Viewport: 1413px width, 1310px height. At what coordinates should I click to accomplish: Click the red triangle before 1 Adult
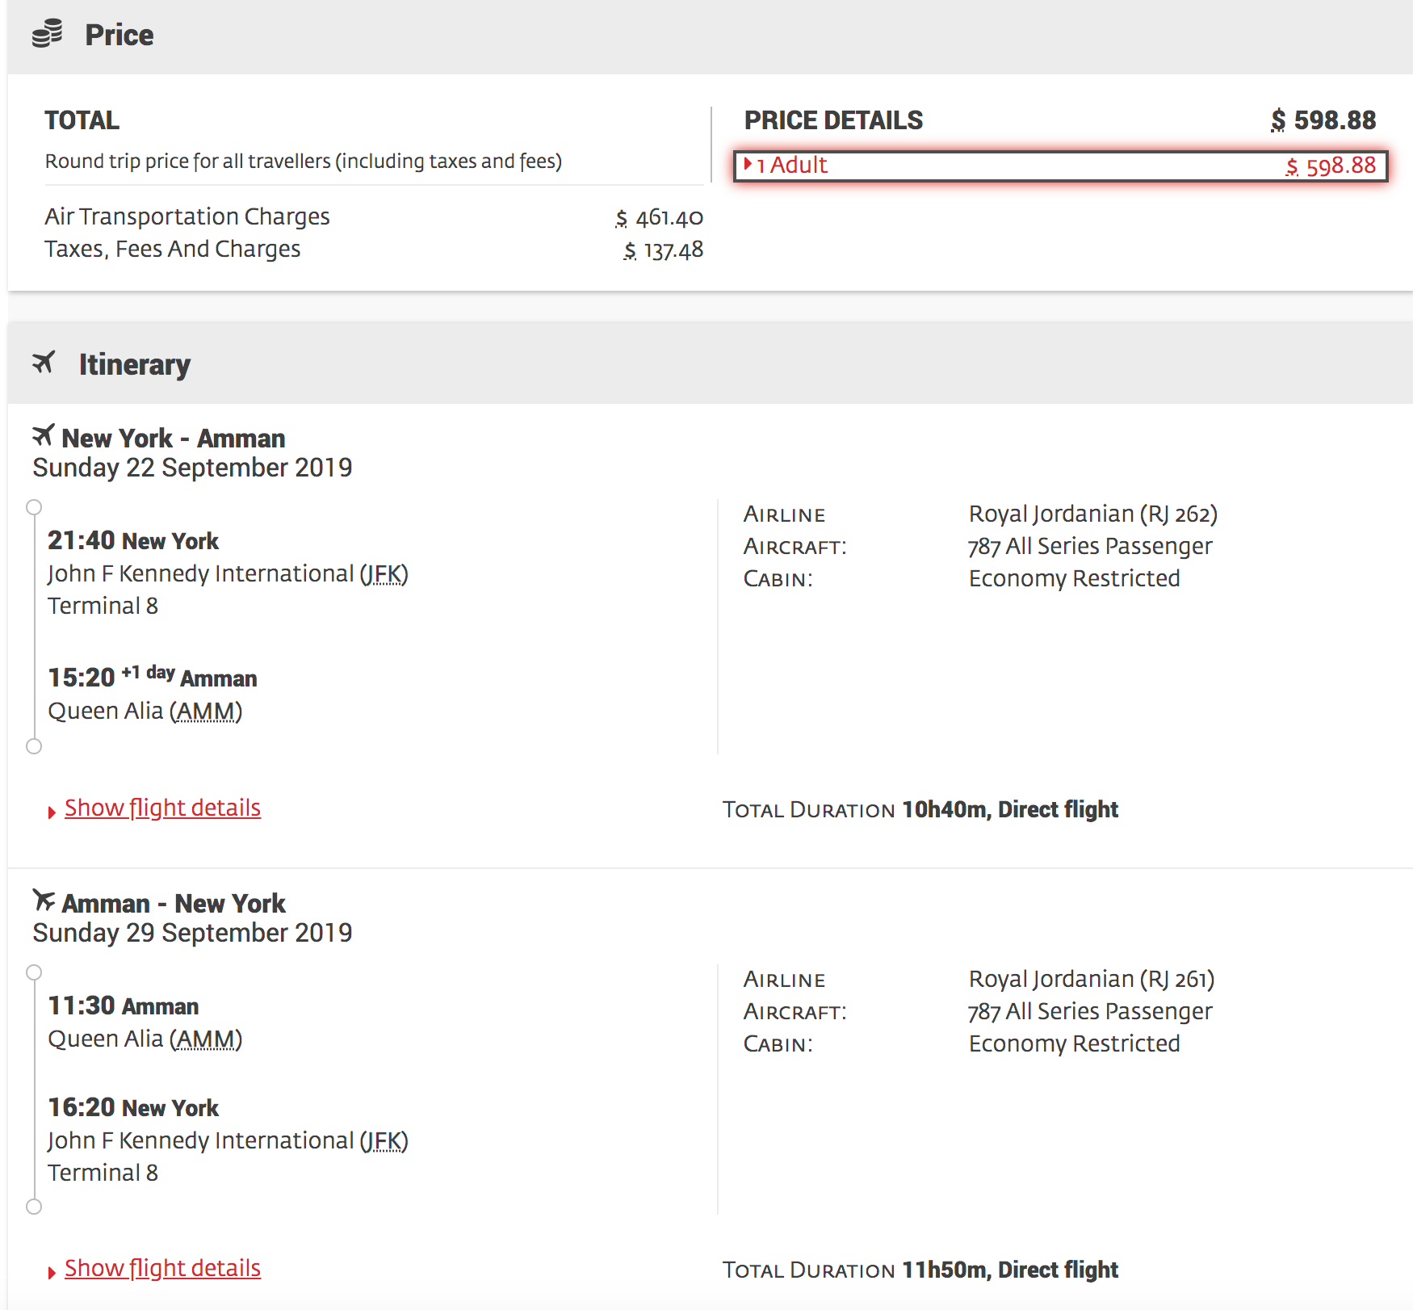[748, 165]
